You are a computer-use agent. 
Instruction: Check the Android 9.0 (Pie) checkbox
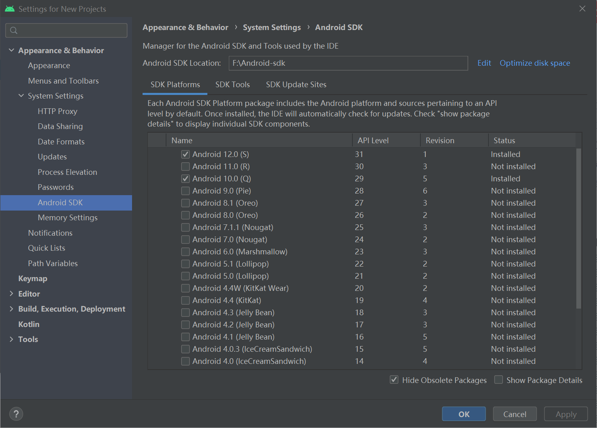(185, 191)
